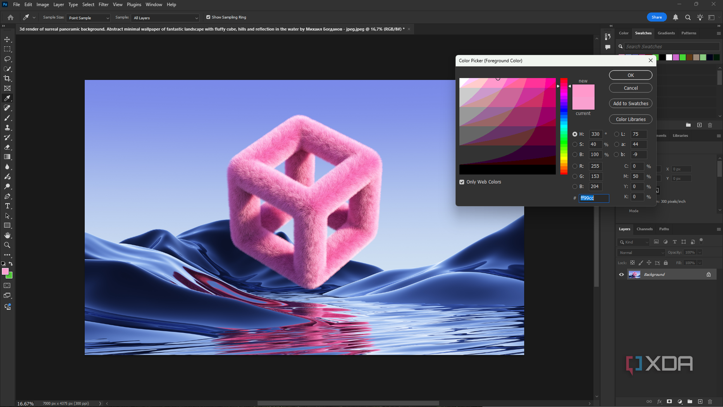The image size is (723, 407).
Task: Open the layer Kind filter dropdown
Action: pos(634,242)
